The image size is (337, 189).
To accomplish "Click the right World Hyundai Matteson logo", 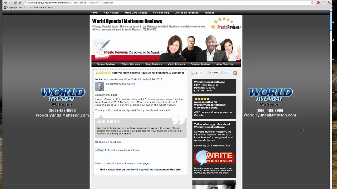I will click(270, 97).
